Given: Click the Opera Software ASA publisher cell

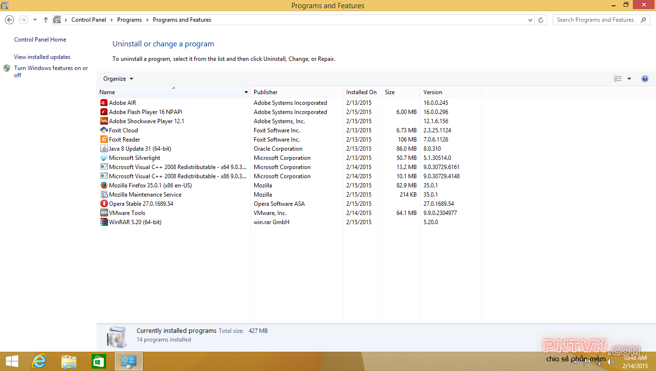Looking at the screenshot, I should tap(279, 204).
